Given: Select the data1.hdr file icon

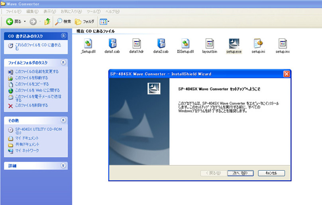Looking at the screenshot, I should [x=136, y=43].
